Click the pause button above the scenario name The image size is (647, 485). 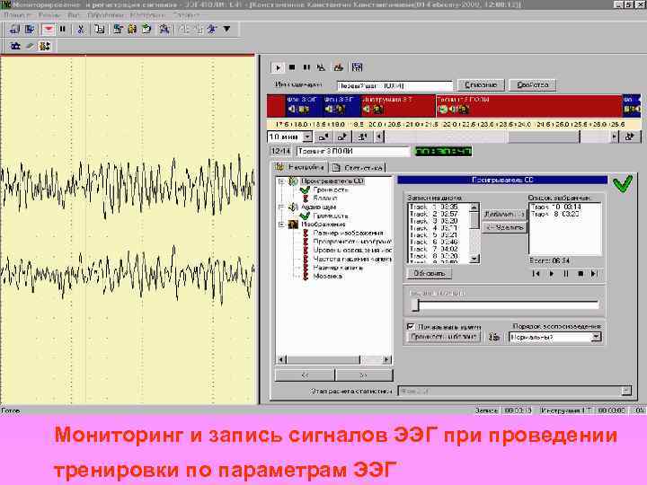306,67
